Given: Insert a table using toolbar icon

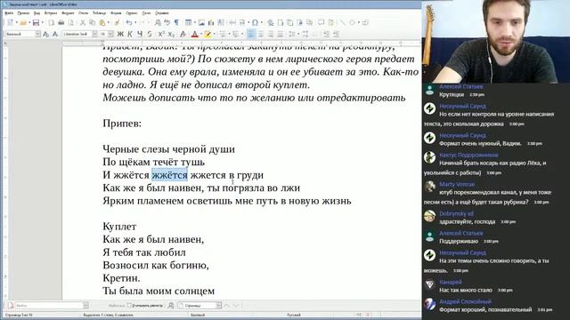Looking at the screenshot, I should 188,23.
